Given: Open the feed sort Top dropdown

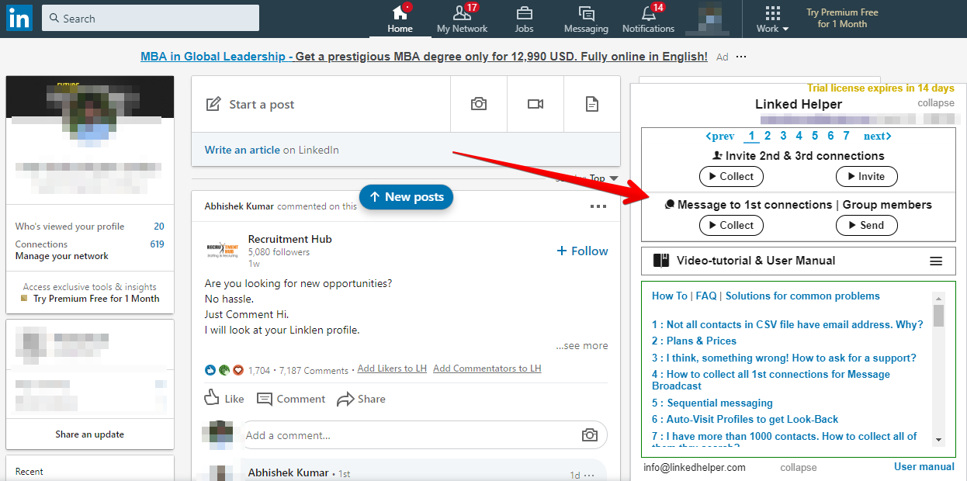Looking at the screenshot, I should pos(604,178).
